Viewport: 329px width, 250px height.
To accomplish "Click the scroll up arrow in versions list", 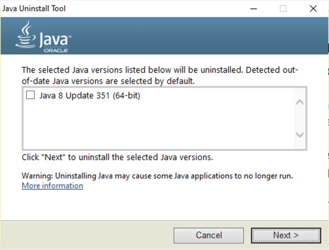I will coord(299,102).
